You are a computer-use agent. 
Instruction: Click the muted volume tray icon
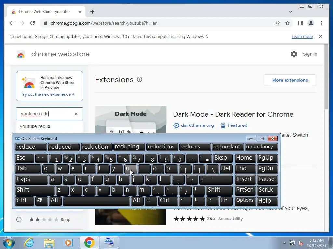[x=300, y=243]
